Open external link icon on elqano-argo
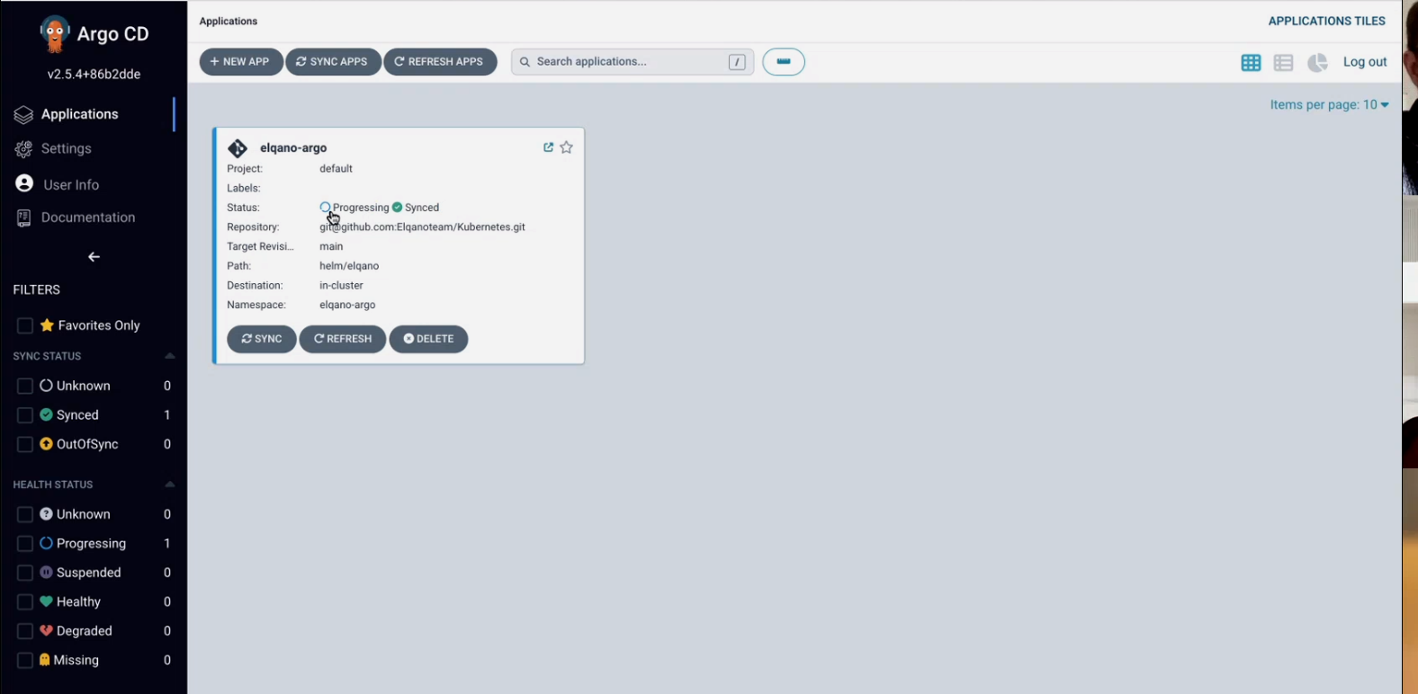Image resolution: width=1418 pixels, height=694 pixels. [x=548, y=147]
